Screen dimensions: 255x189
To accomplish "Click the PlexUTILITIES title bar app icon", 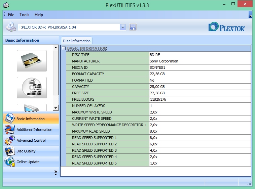I will coord(6,5).
